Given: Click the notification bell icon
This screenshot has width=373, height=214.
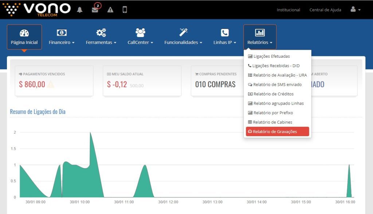Looking at the screenshot, I should 80,10.
